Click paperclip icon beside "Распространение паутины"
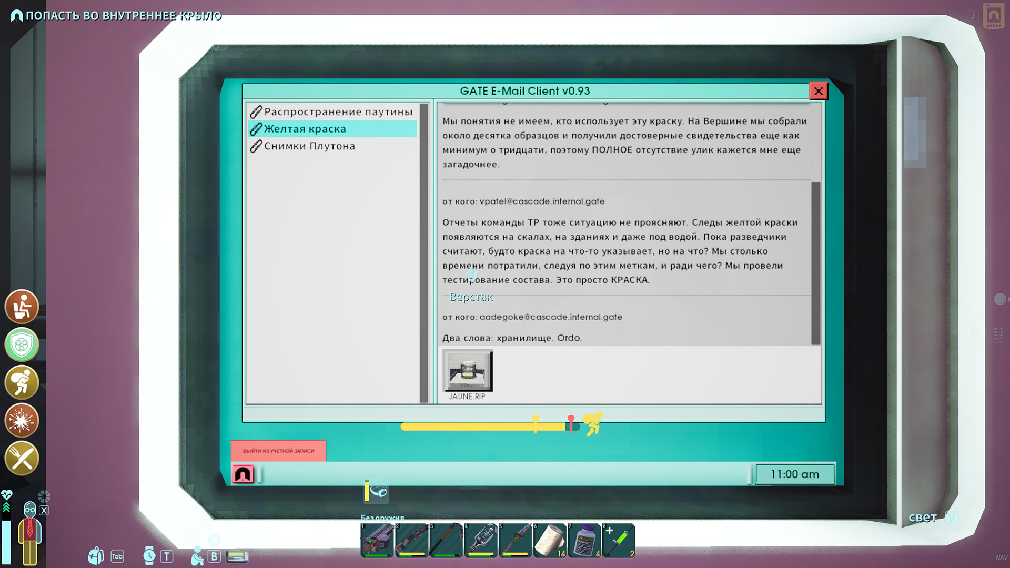Screen dimensions: 1010x568 coord(256,111)
